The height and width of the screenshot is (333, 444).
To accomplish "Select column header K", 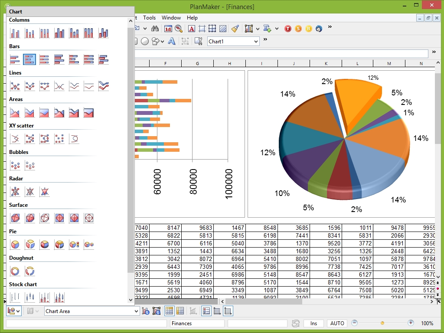I will (x=326, y=63).
